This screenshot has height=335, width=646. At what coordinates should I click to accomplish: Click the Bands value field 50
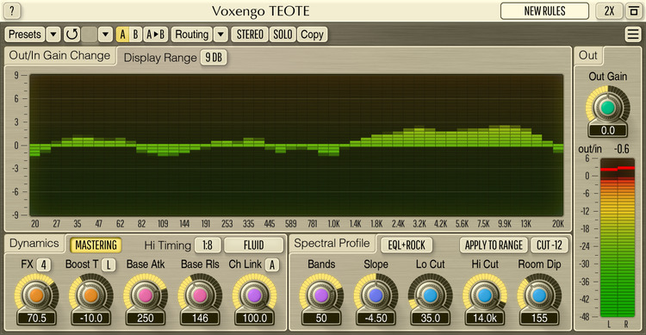pos(321,318)
